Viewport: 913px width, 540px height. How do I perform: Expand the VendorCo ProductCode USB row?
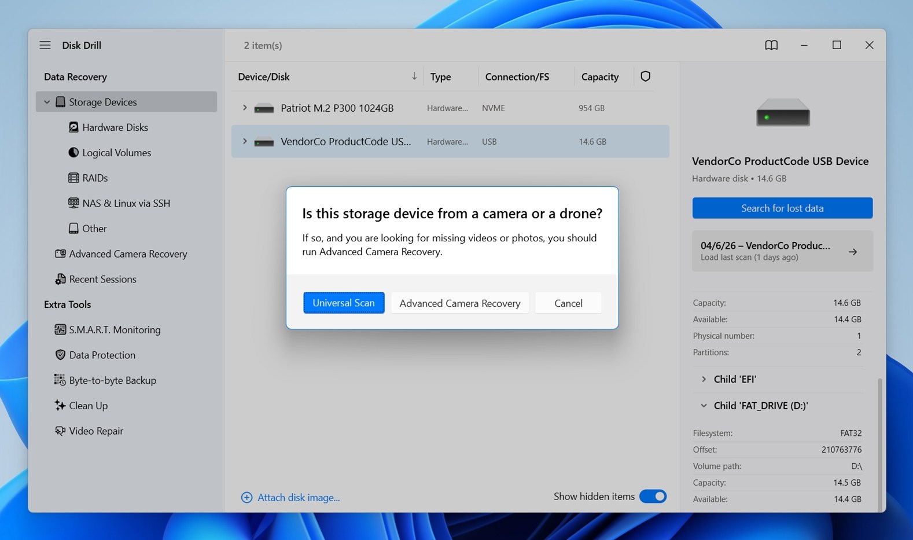pyautogui.click(x=245, y=141)
